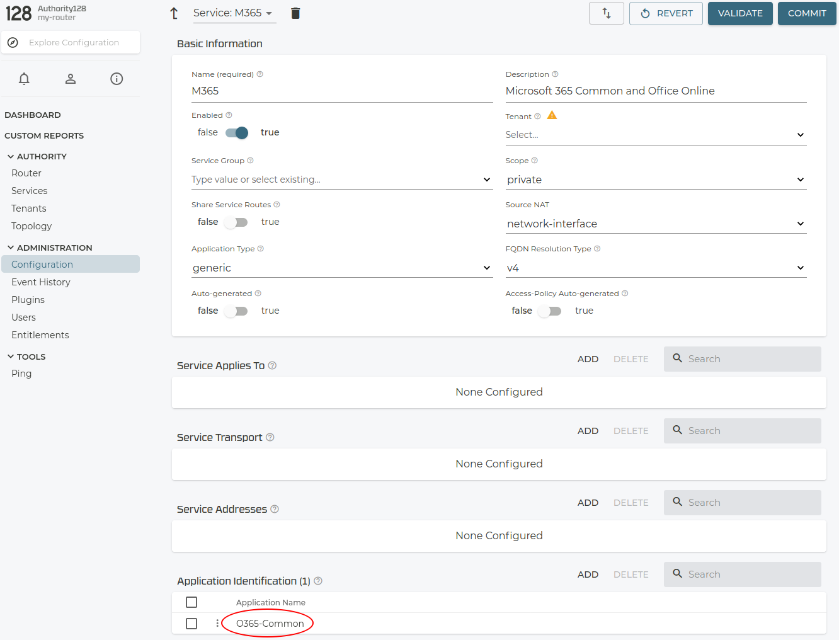
Task: Open the notifications bell icon
Action: click(24, 79)
